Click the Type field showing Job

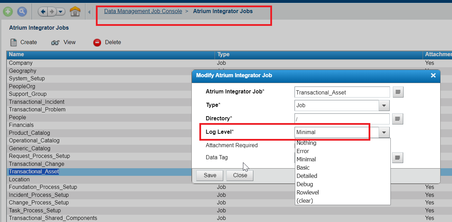[x=337, y=105]
